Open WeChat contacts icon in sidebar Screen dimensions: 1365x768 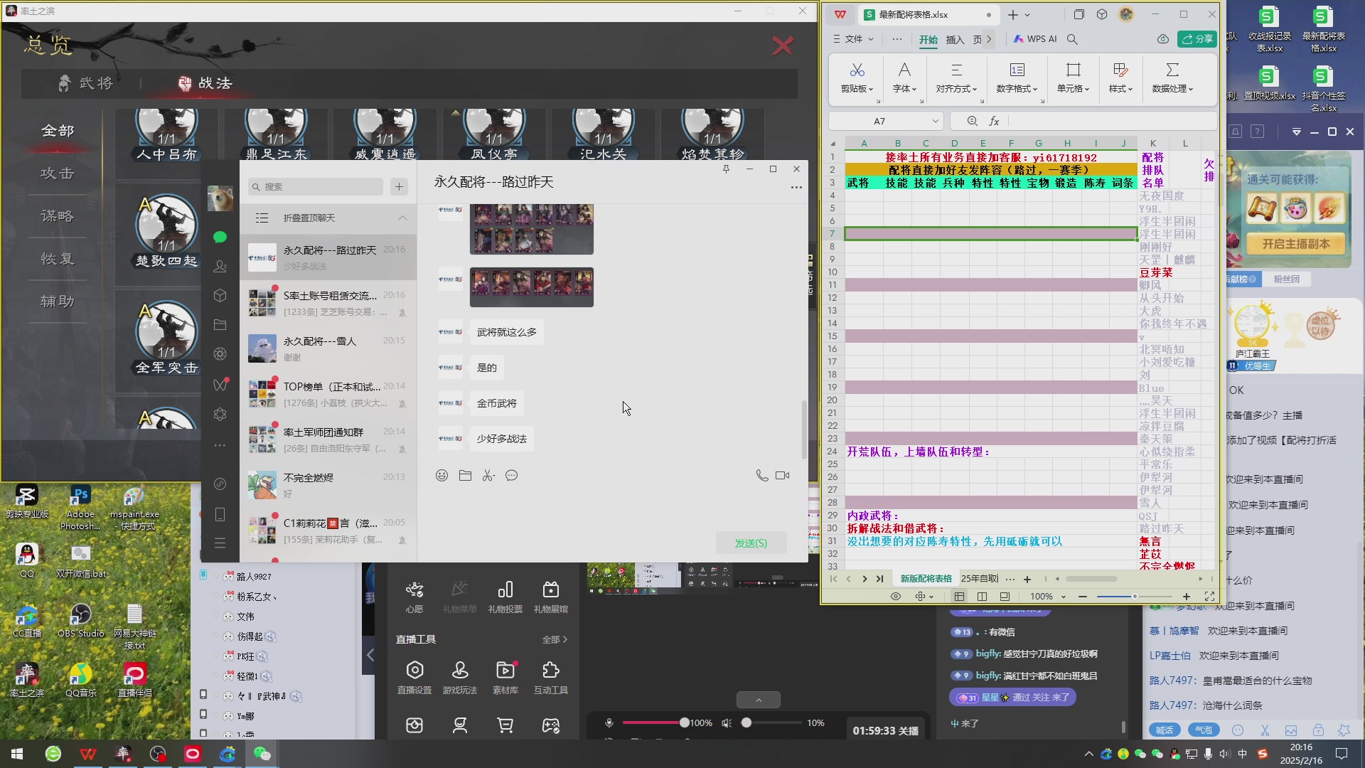[x=220, y=266]
